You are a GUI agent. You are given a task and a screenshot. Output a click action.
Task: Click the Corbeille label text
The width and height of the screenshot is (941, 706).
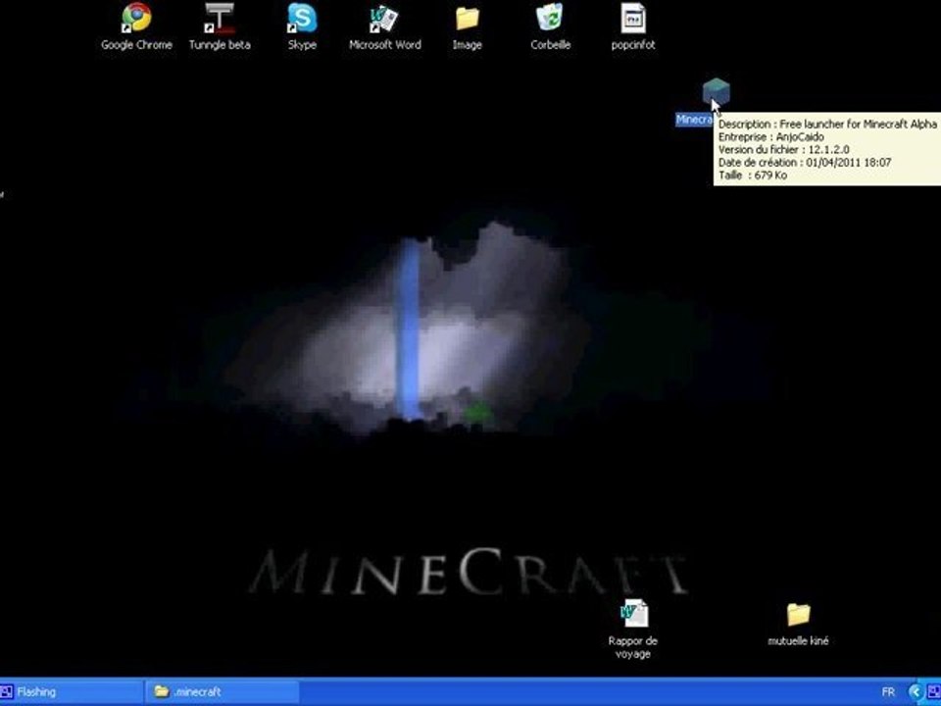click(x=550, y=44)
